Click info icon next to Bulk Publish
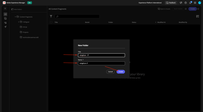Screen dimensions: 203x112 click(186, 9)
